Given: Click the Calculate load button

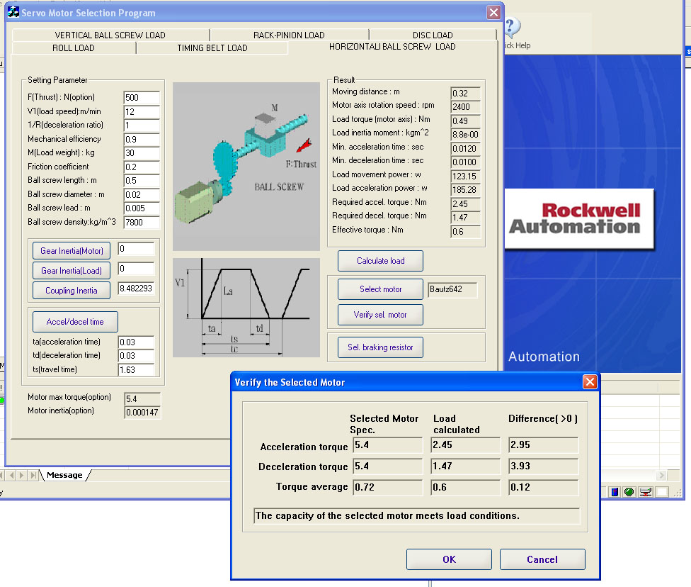Looking at the screenshot, I should click(x=380, y=261).
